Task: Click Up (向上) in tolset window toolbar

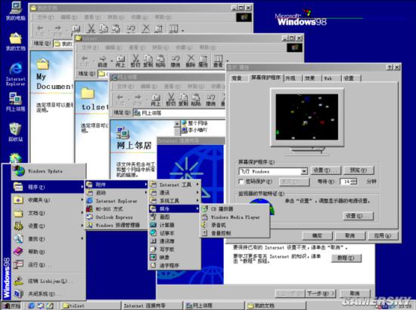Action: pyautogui.click(x=120, y=61)
